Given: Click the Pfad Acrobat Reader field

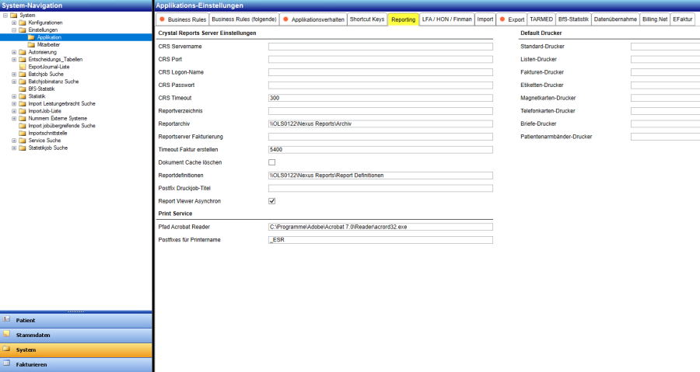Looking at the screenshot, I should 380,228.
